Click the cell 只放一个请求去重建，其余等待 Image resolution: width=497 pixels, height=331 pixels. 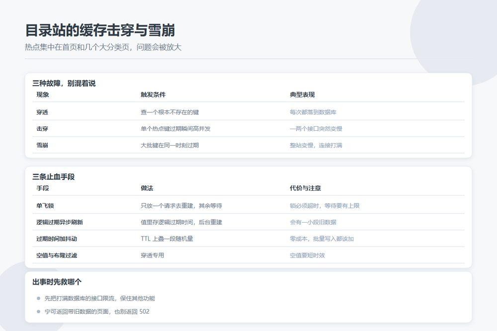[x=181, y=206]
